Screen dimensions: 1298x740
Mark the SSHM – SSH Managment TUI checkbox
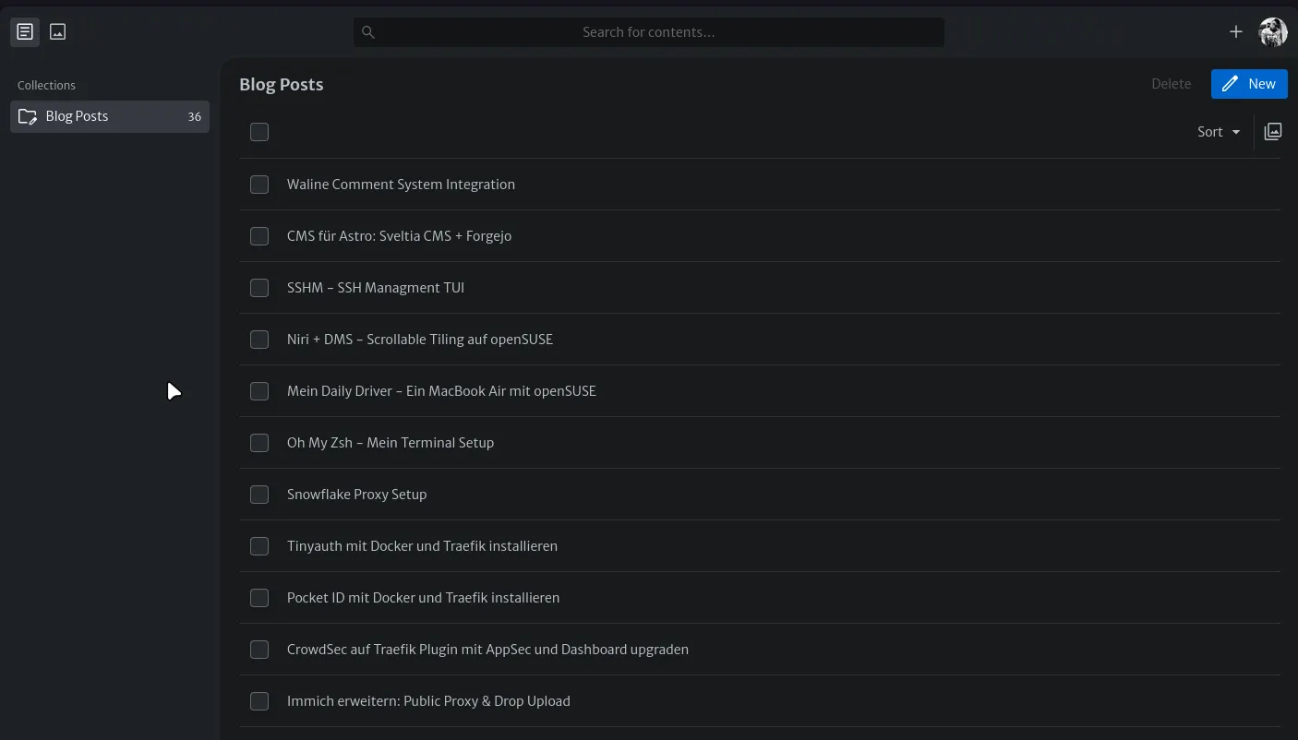pos(259,288)
